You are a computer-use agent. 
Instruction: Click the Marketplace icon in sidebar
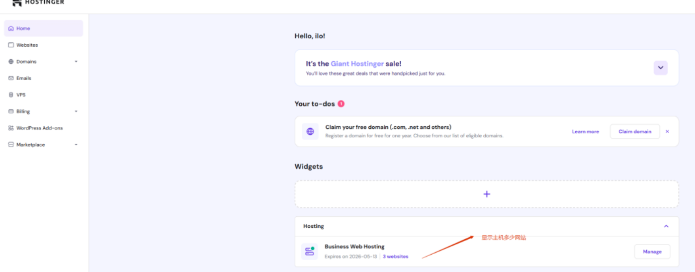11,145
